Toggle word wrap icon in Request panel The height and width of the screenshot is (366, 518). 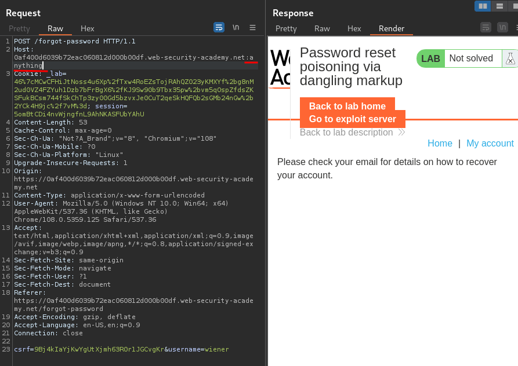(x=219, y=27)
